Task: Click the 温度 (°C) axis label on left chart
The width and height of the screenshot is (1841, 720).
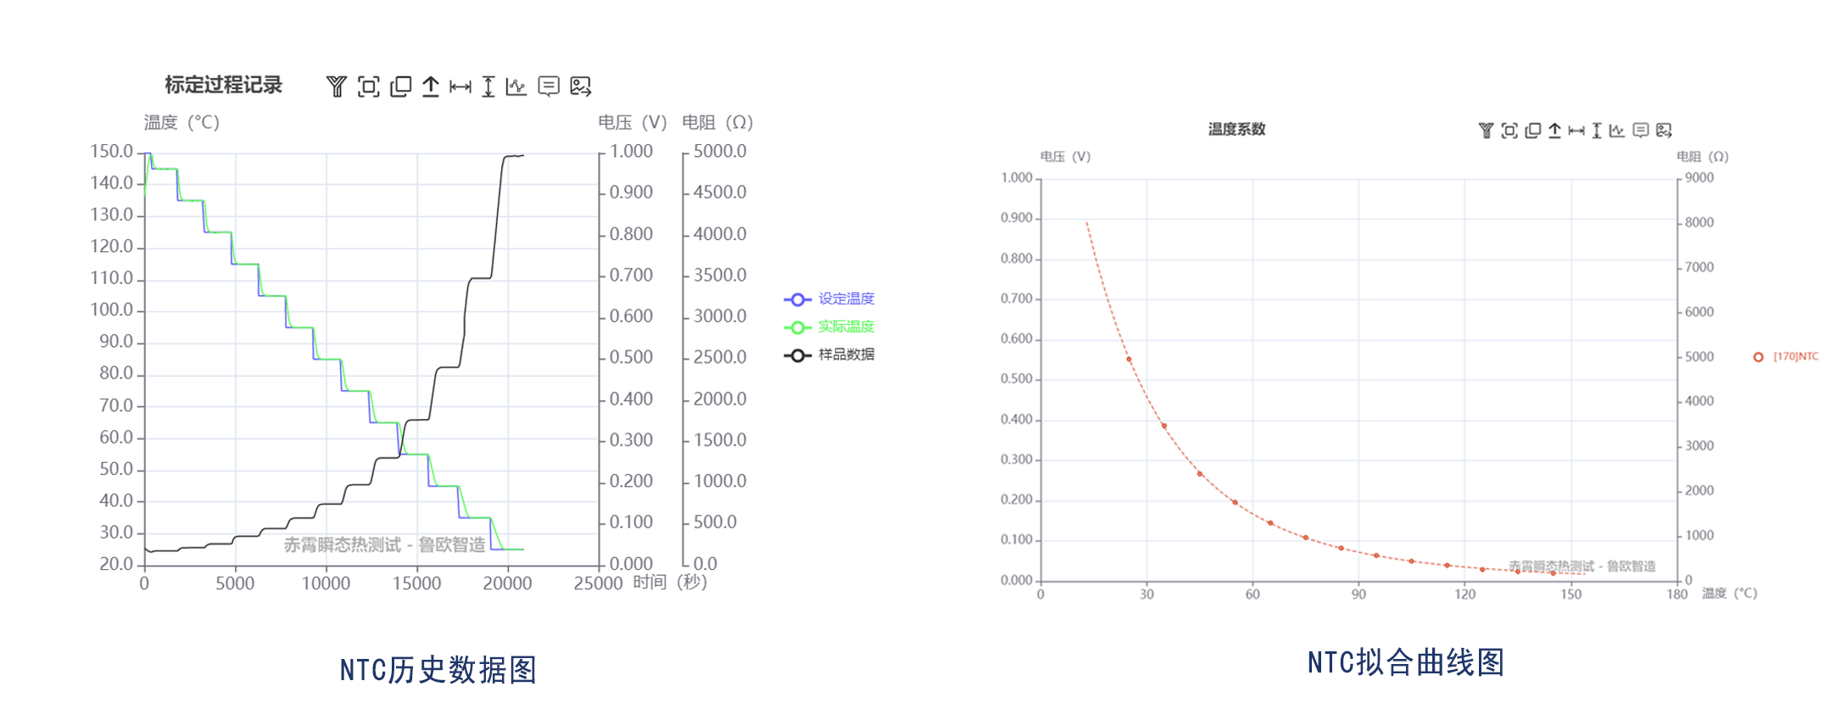Action: 181,123
